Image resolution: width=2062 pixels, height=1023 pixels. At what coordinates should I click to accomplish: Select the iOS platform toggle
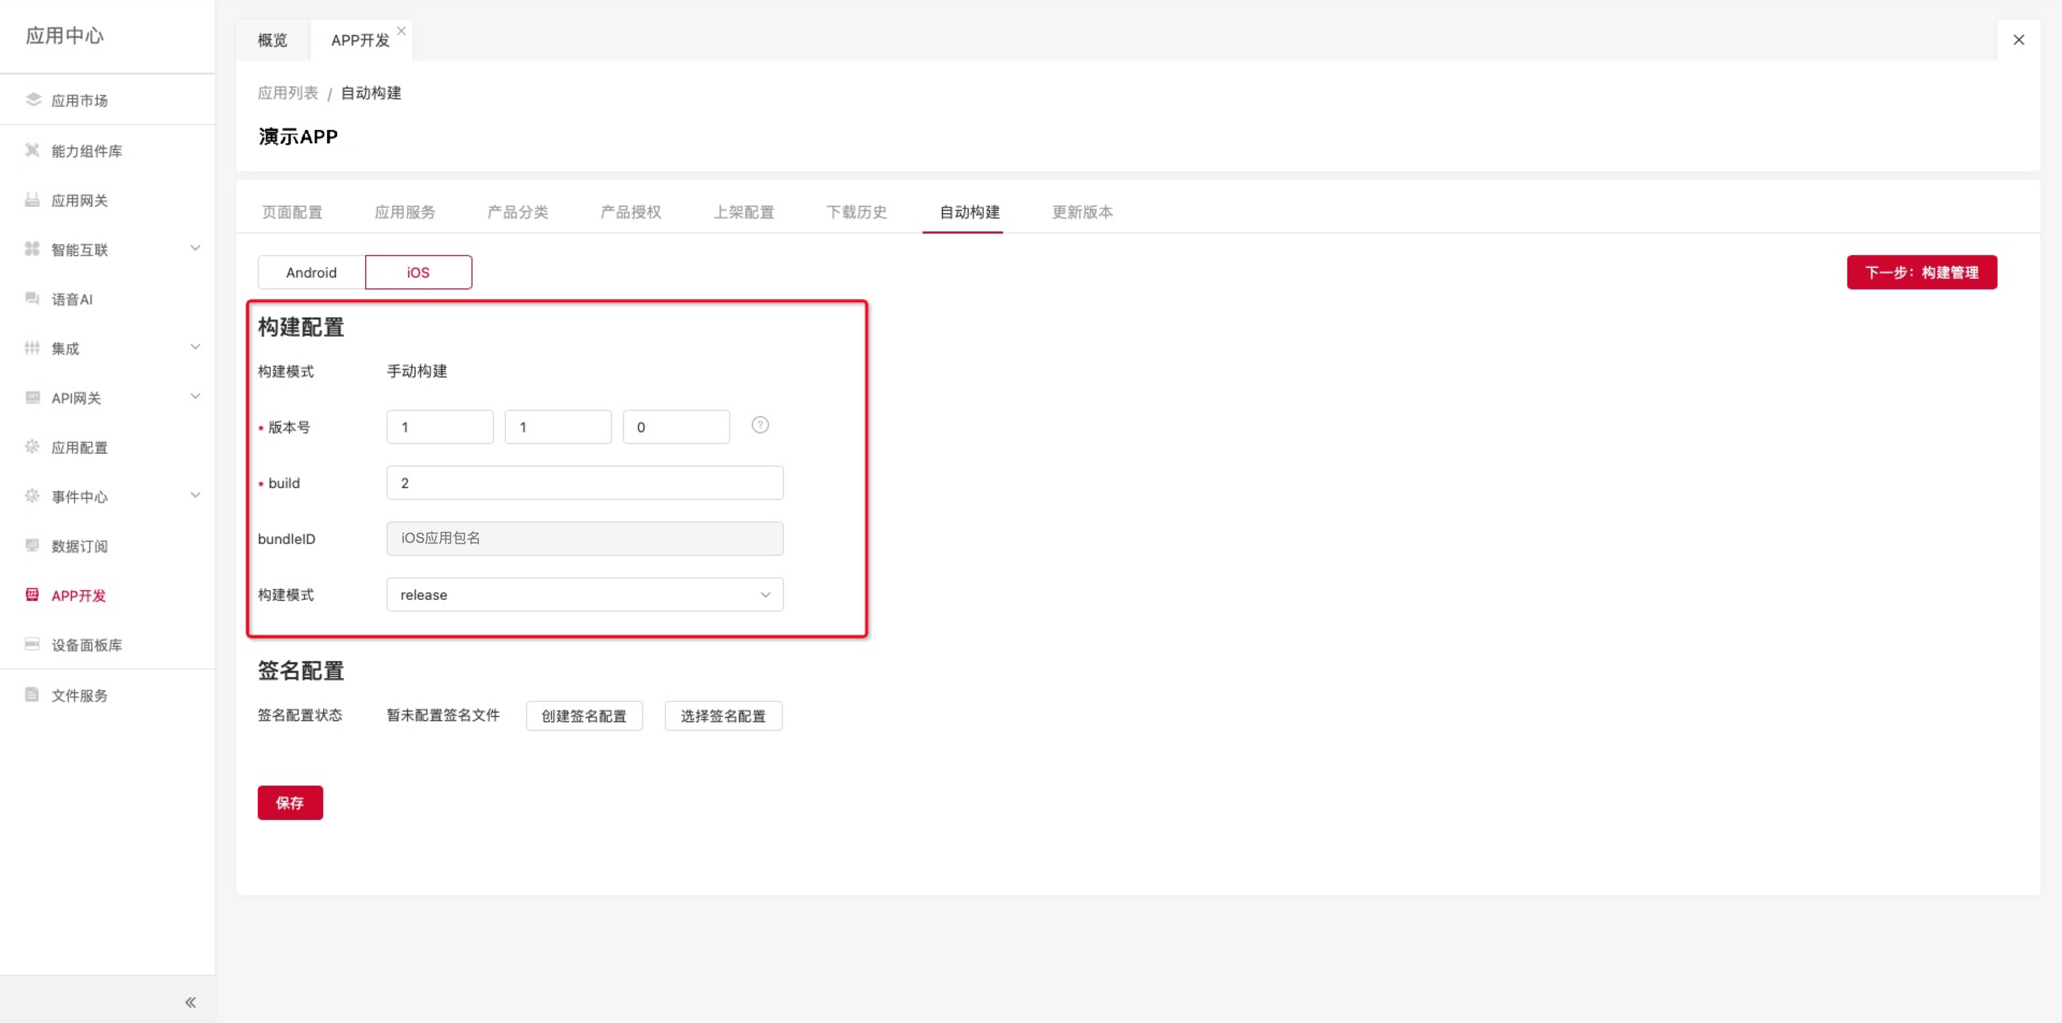(x=418, y=272)
